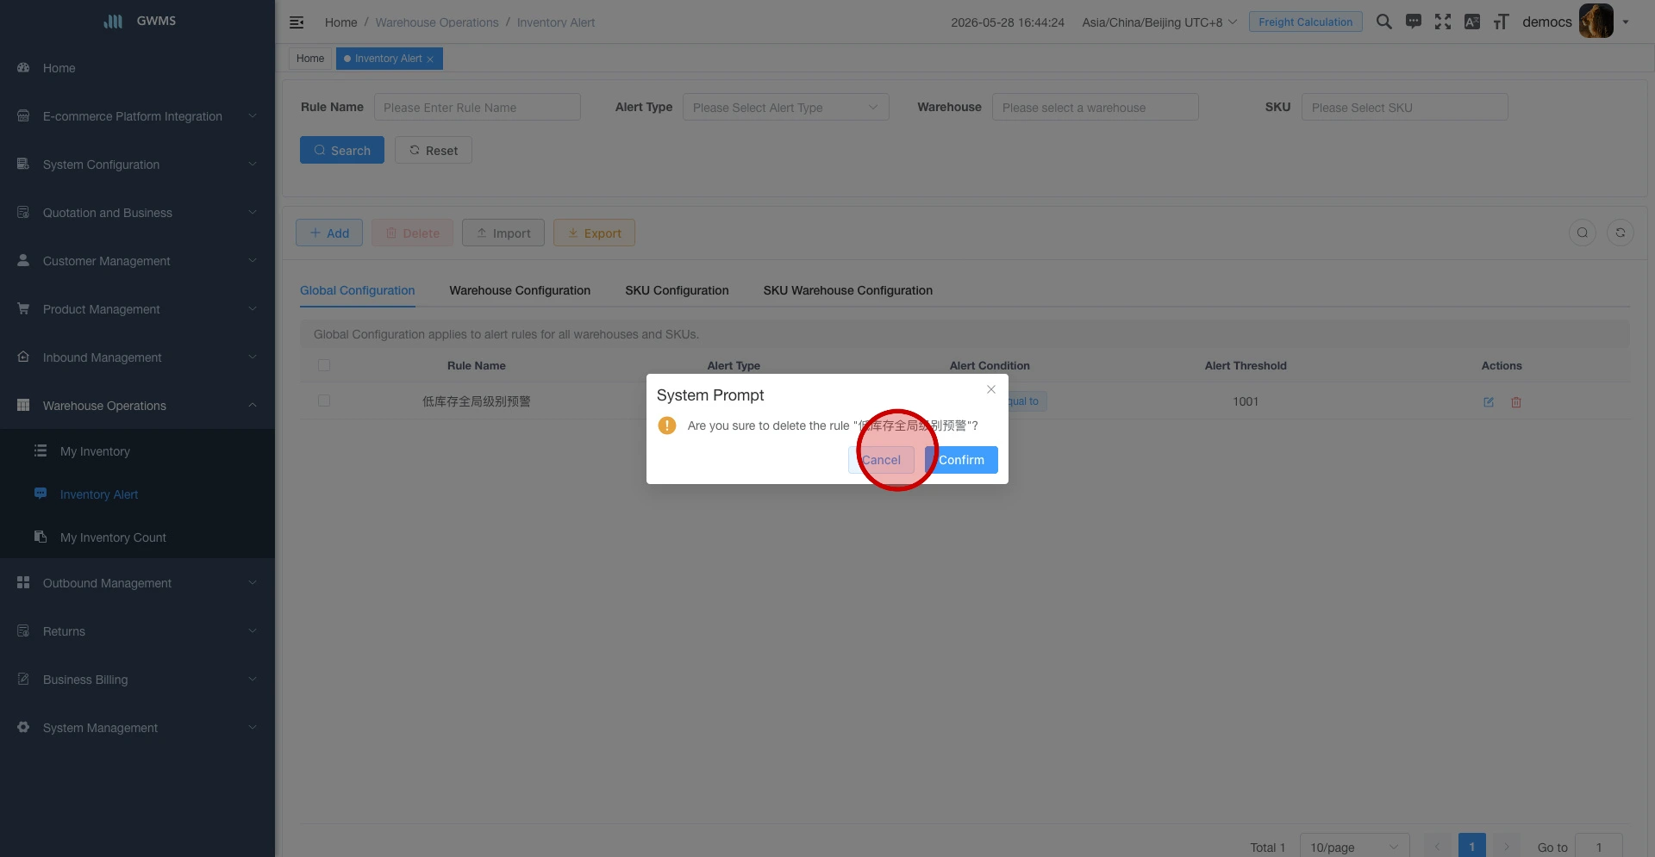This screenshot has width=1655, height=857.
Task: Open the Warehouse select field
Action: 1095,108
